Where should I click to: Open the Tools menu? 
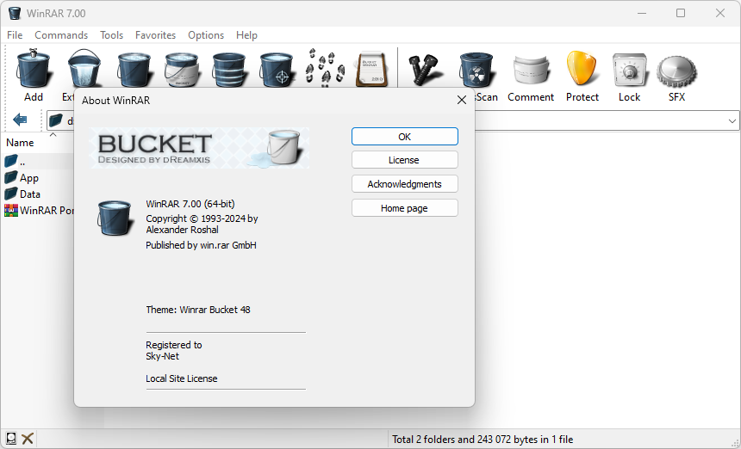point(111,35)
